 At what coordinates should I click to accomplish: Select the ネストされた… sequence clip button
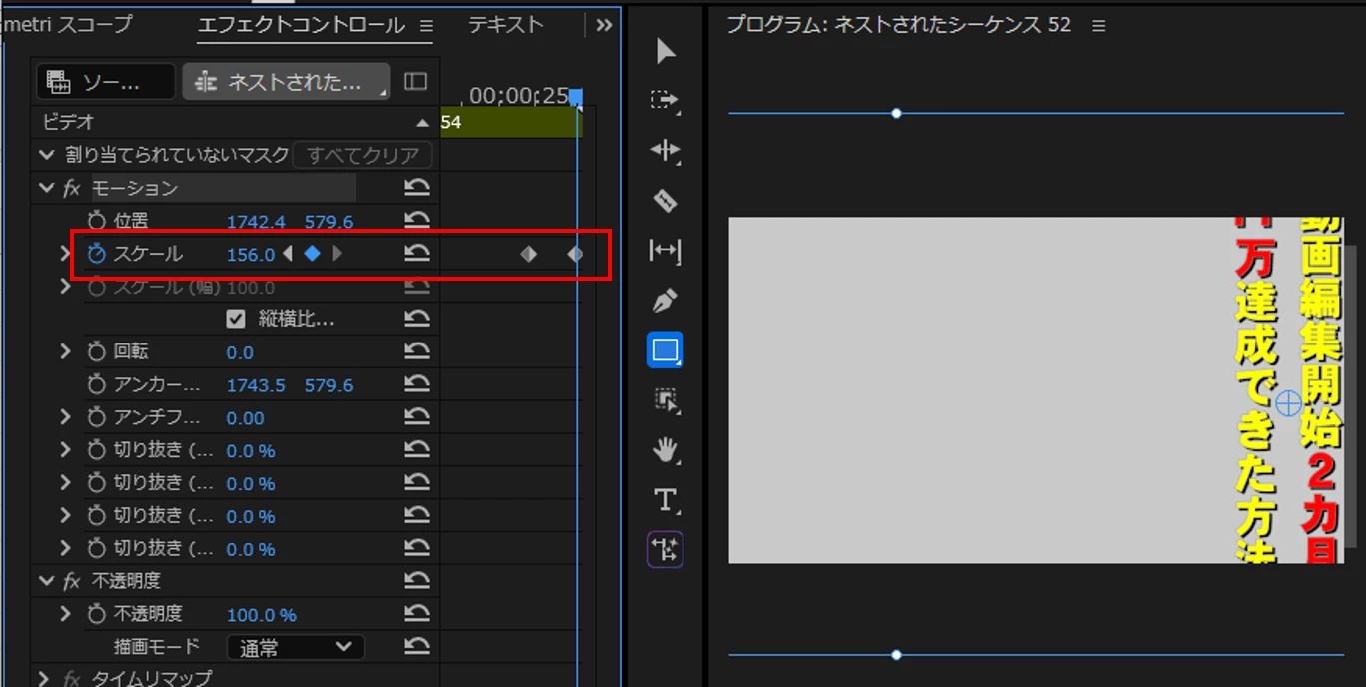(x=286, y=82)
